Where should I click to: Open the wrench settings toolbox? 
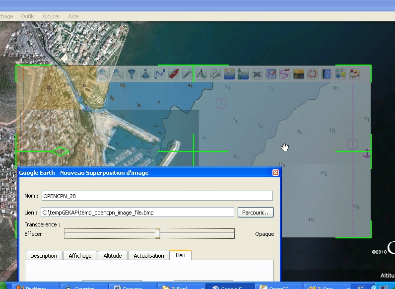[x=187, y=74]
